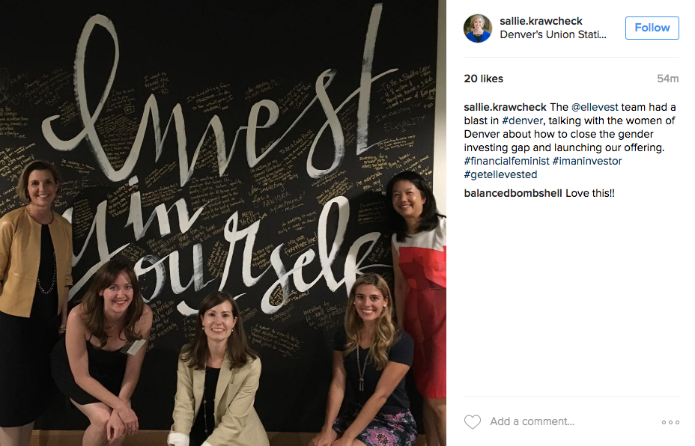This screenshot has width=695, height=446.
Task: Click the 54m timestamp
Action: 667,79
